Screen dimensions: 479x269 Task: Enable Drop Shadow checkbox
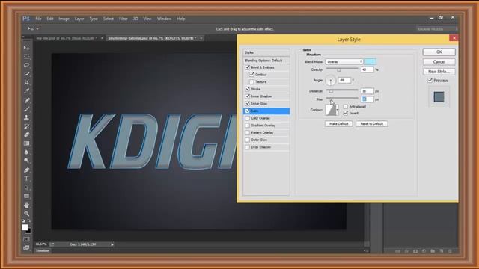coord(248,147)
